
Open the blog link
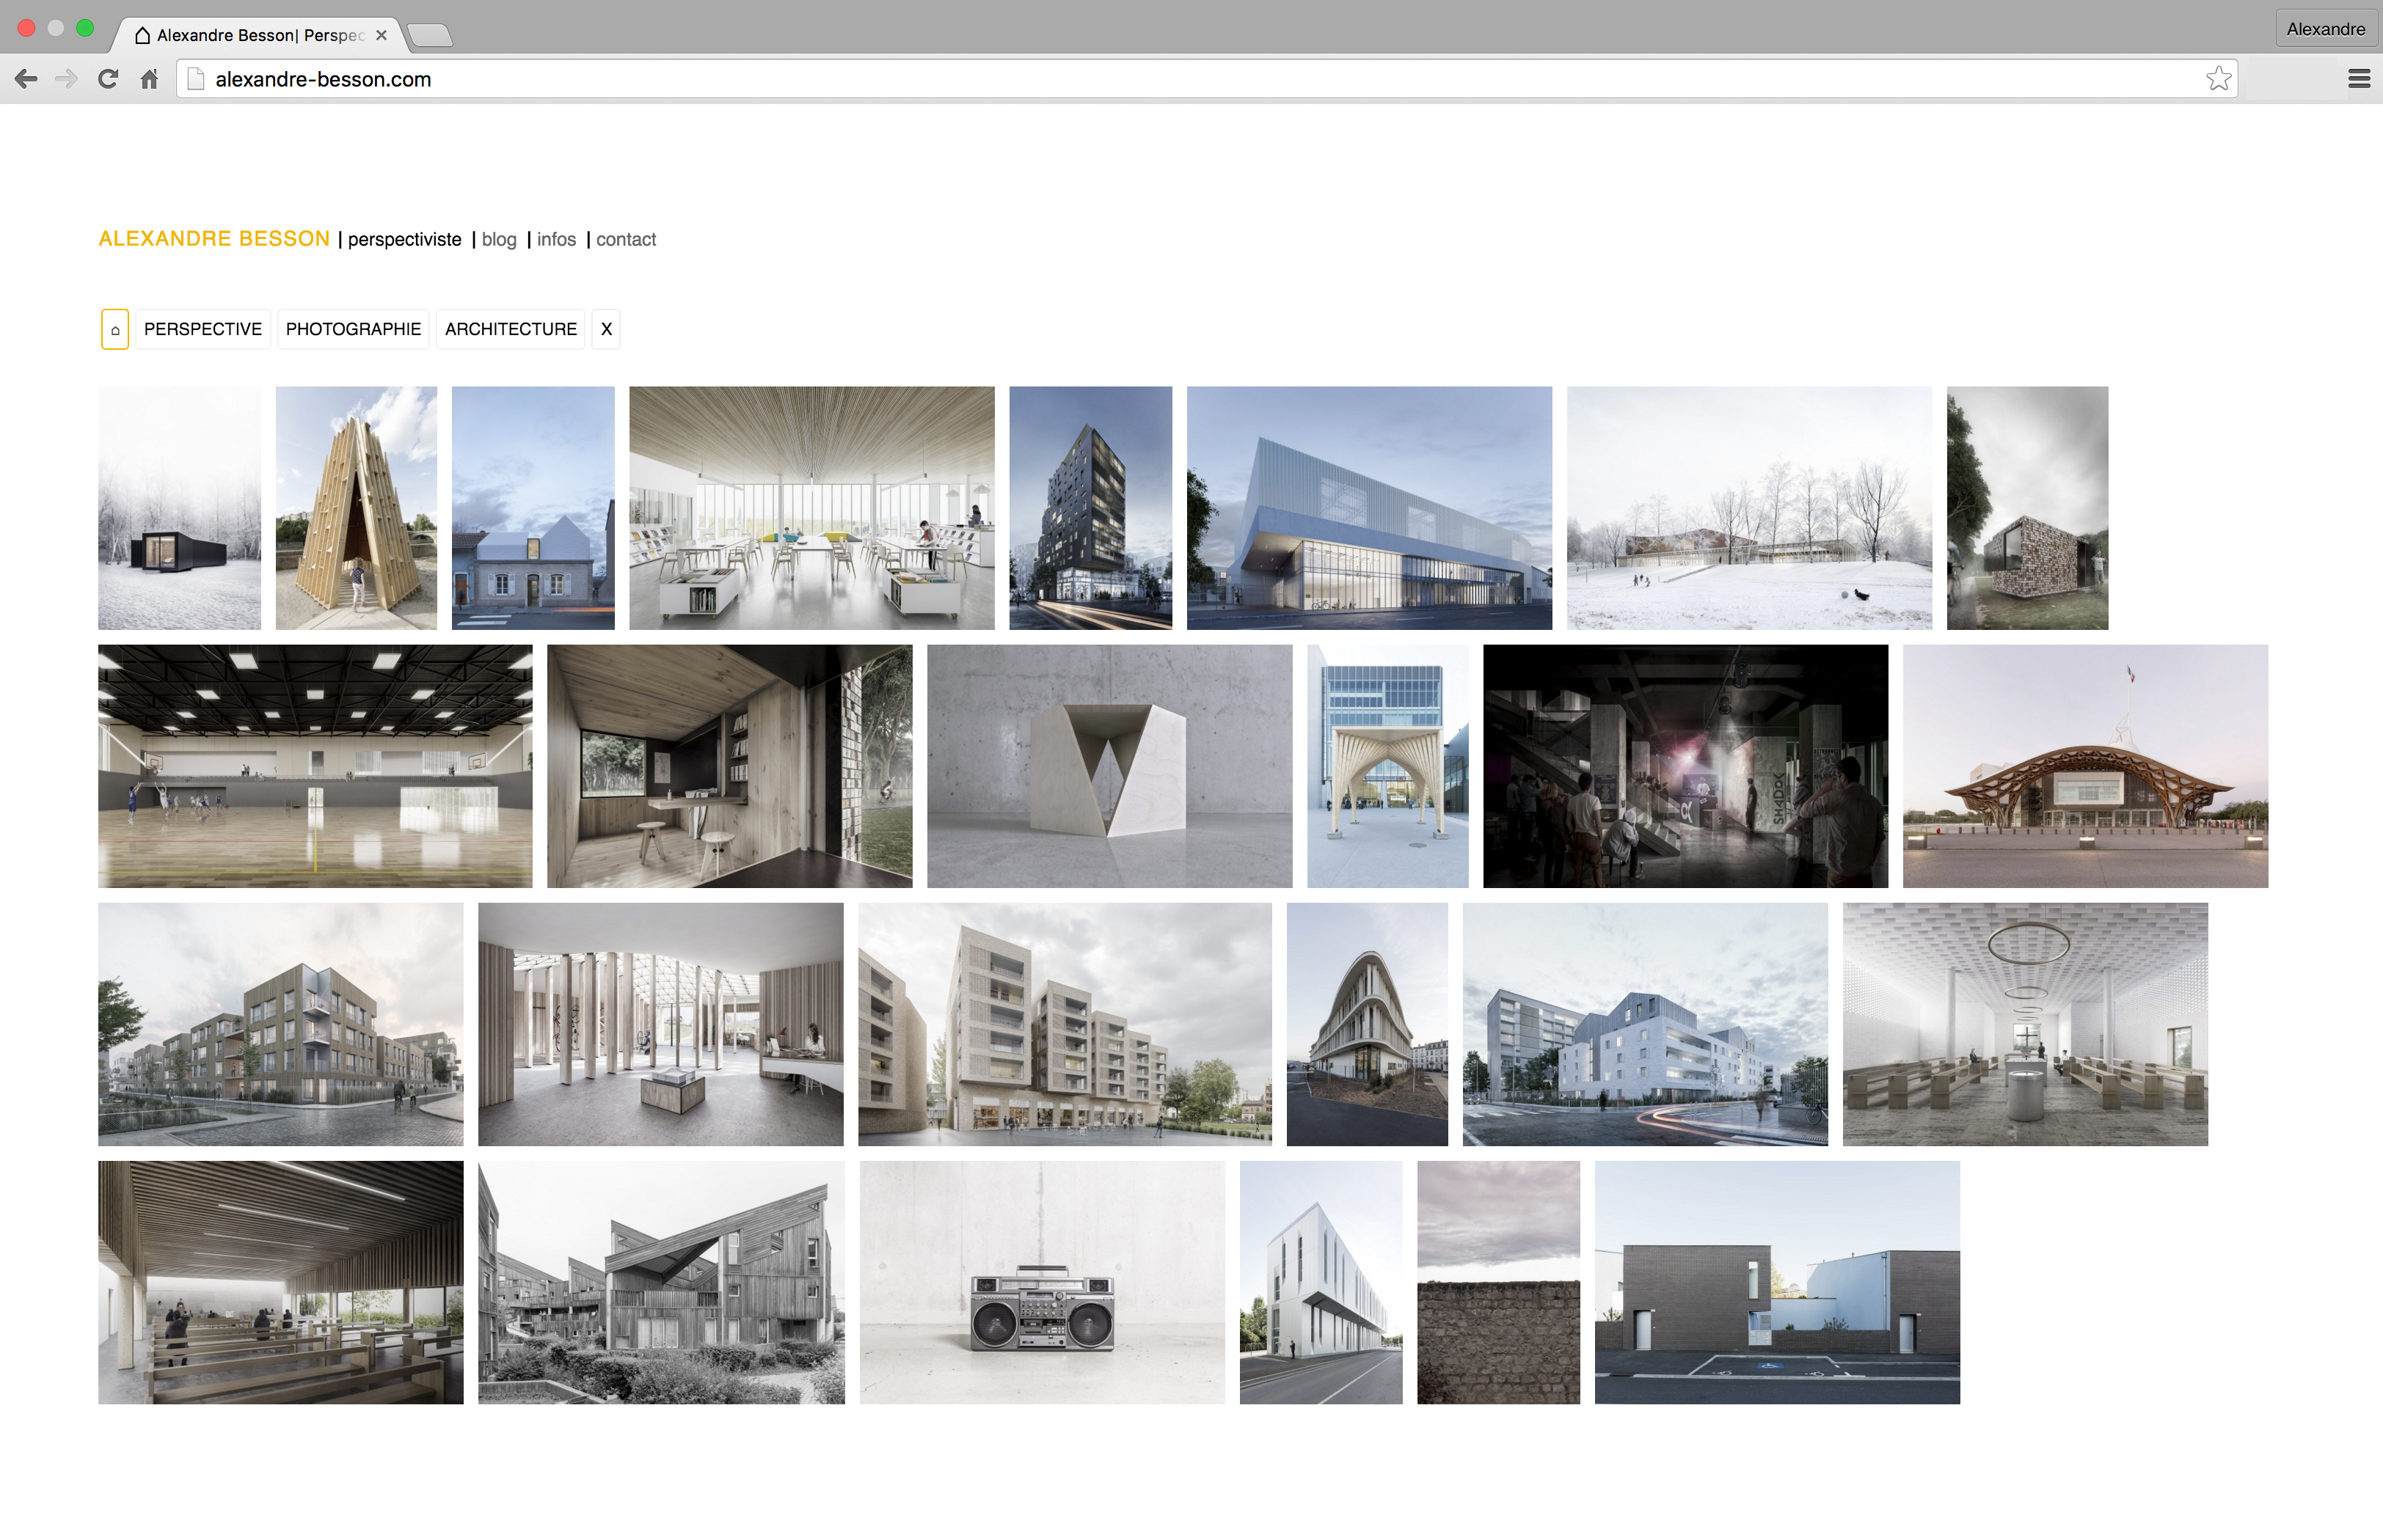coord(499,240)
